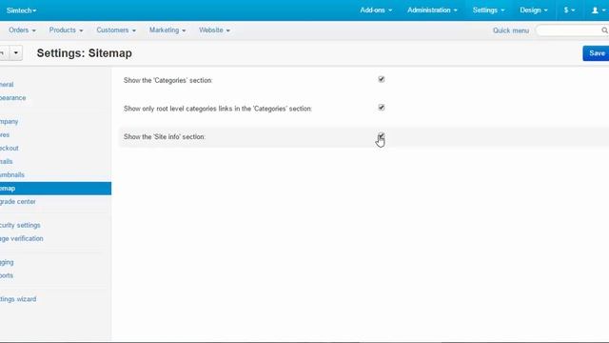Open the Design menu
The image size is (609, 343).
point(534,10)
